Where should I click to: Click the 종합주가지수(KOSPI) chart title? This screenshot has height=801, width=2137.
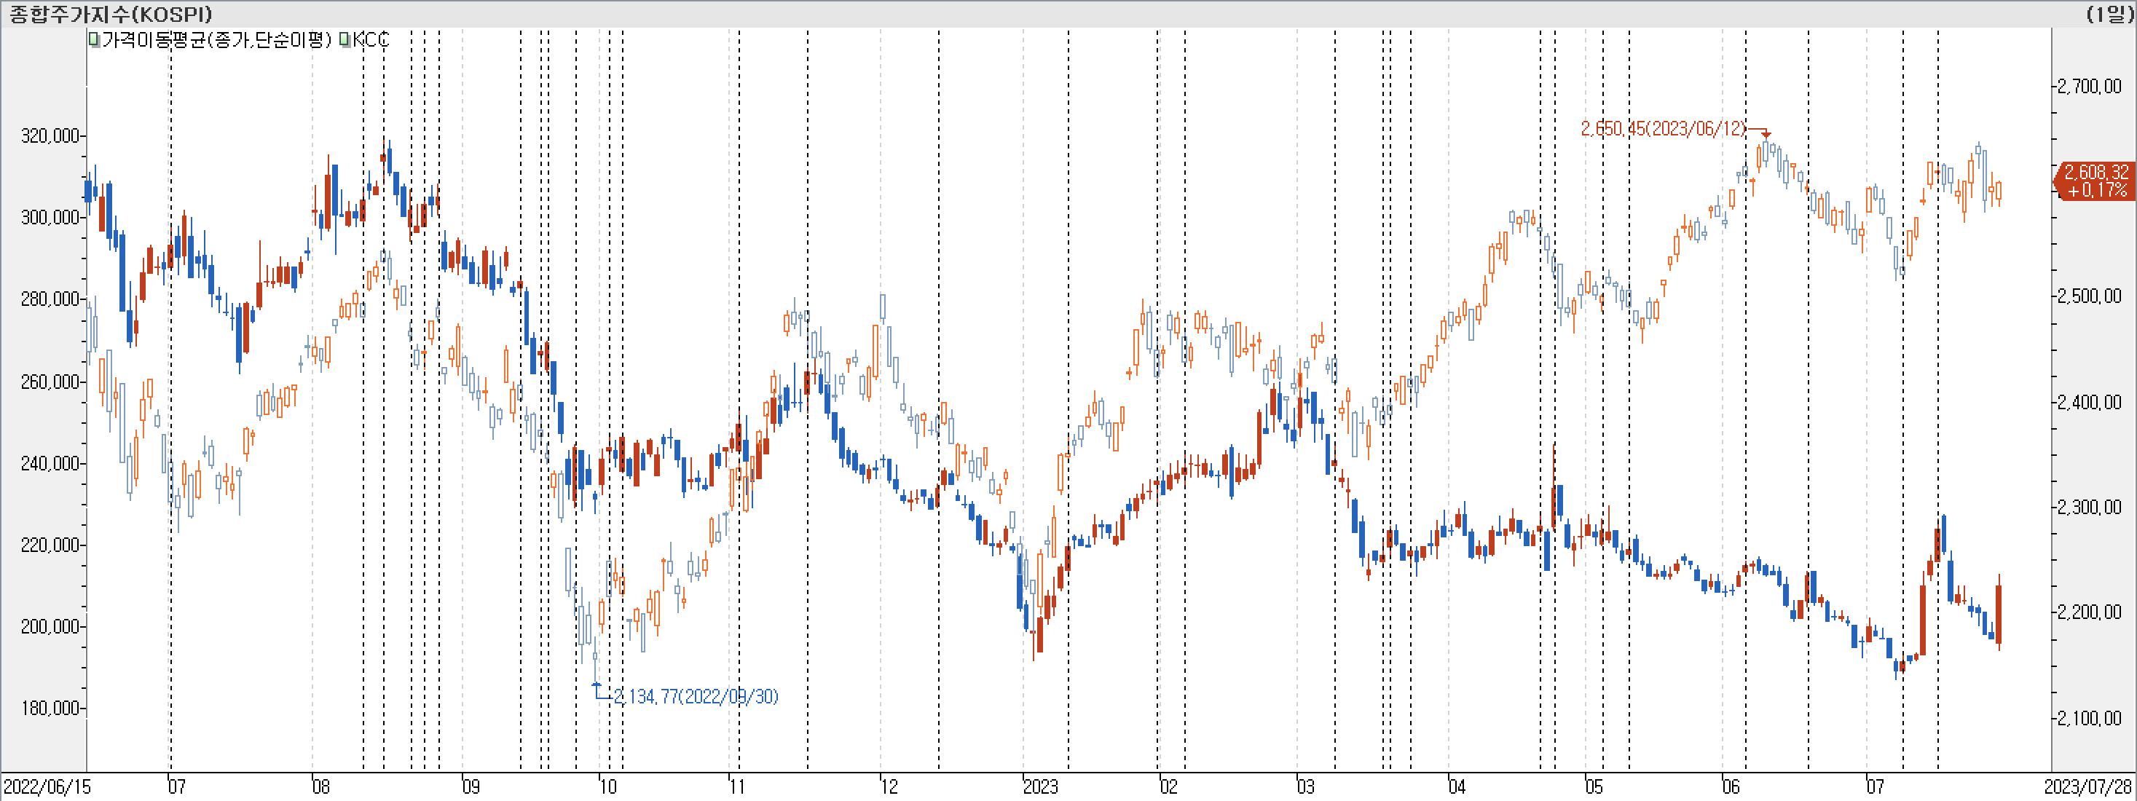coord(110,14)
